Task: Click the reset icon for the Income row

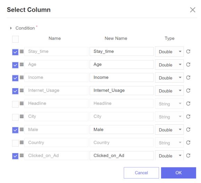Action: click(188, 77)
